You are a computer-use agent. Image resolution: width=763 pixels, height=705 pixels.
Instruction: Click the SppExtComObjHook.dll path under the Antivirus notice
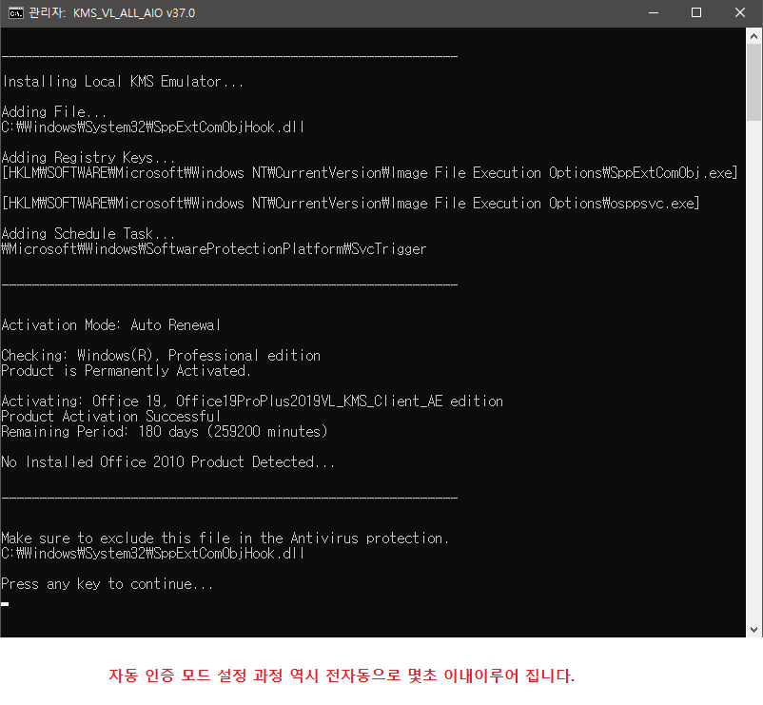point(153,553)
